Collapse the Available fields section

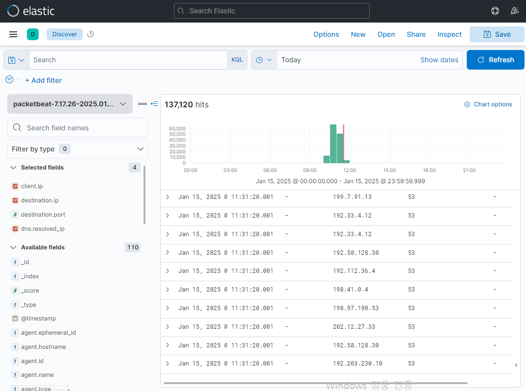13,247
